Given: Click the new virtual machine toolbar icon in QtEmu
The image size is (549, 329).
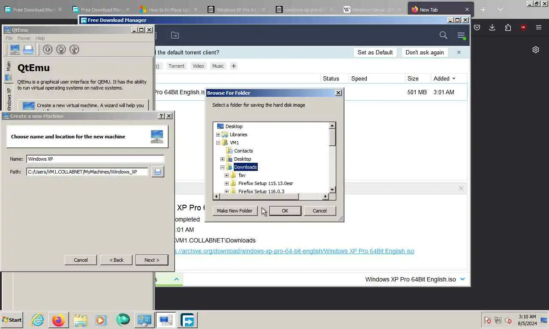Looking at the screenshot, I should tap(15, 50).
